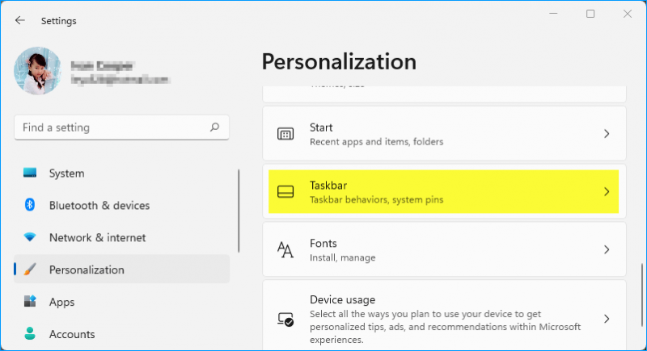The height and width of the screenshot is (351, 647).
Task: Click 'Taskbar behaviors, system pins' text
Action: [376, 199]
